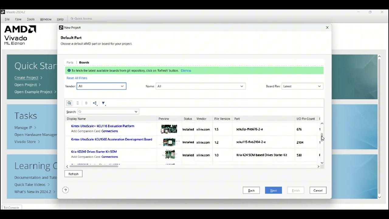Open the Tools menu
This screenshot has height=219, width=389.
click(x=31, y=19)
